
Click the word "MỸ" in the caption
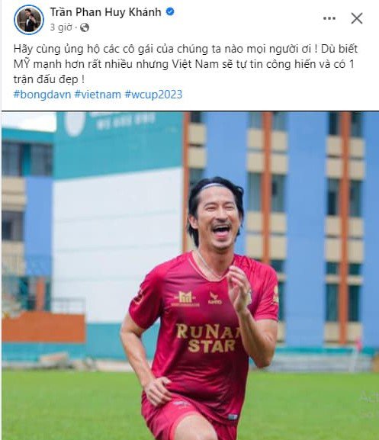point(21,64)
